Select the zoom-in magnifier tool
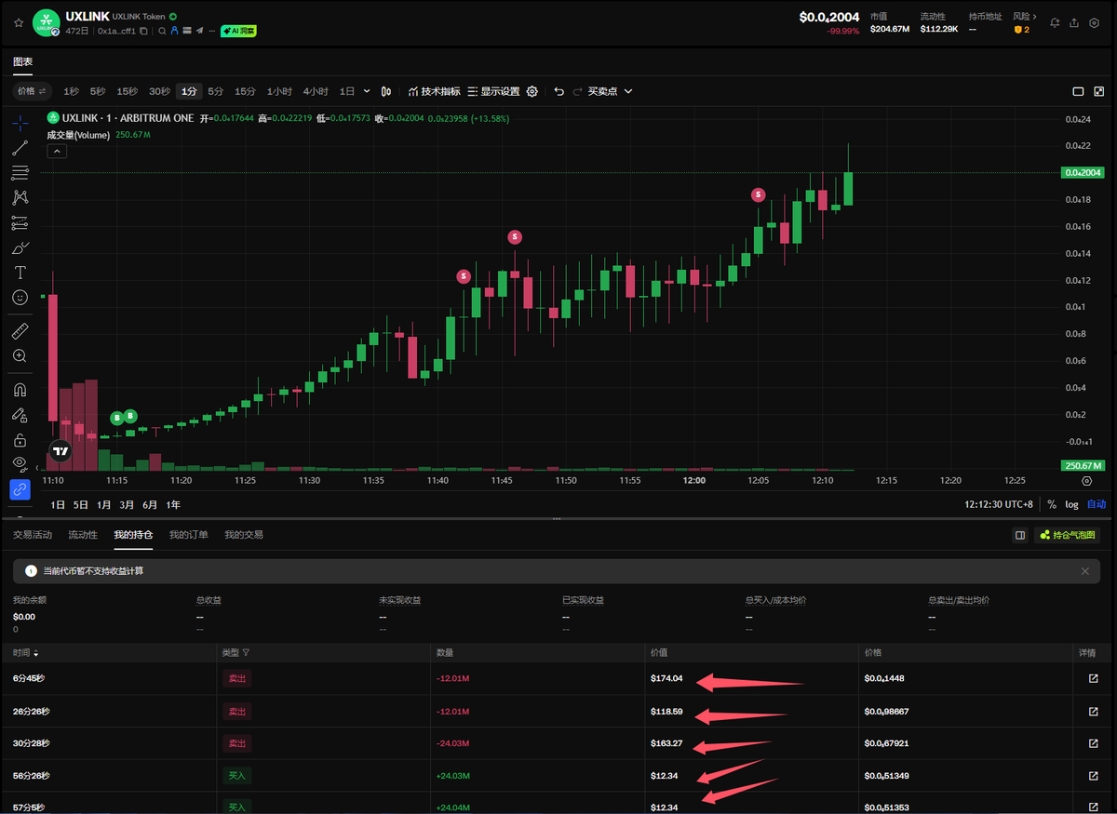The width and height of the screenshot is (1117, 814). 20,355
